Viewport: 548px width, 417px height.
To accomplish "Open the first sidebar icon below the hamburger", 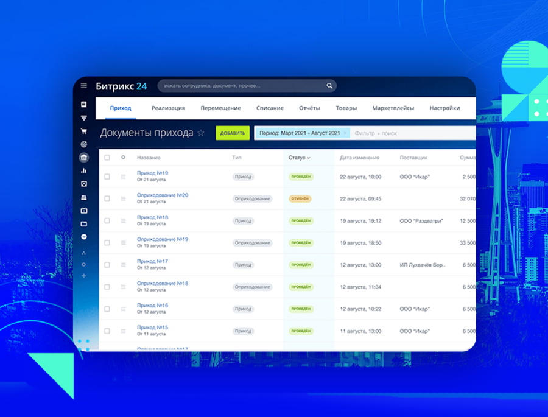I will (84, 105).
